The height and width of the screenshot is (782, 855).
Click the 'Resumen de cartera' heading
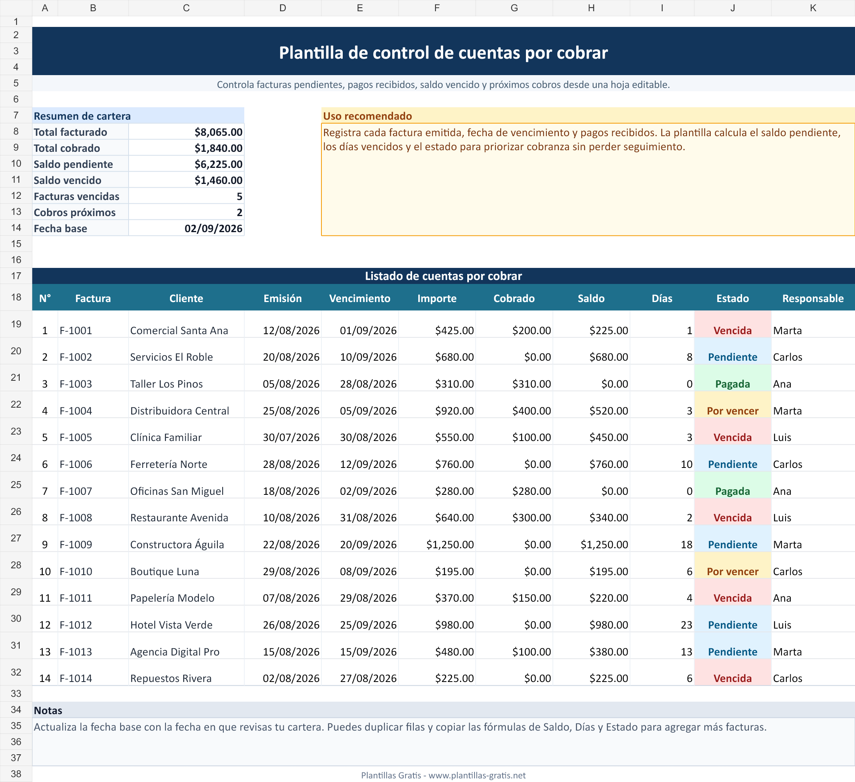tap(82, 116)
